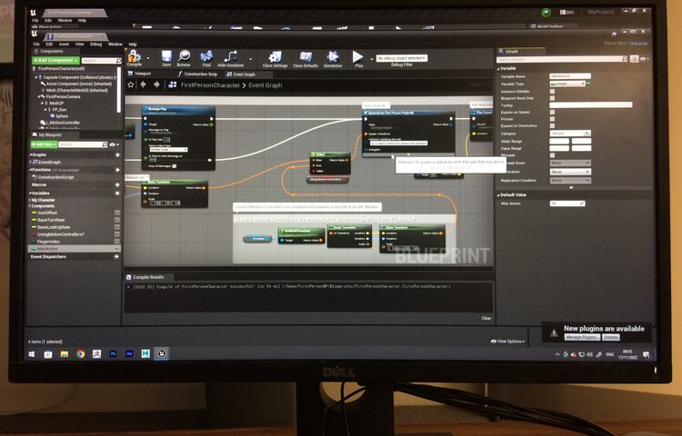The height and width of the screenshot is (436, 682).
Task: Dismiss the new plugins notification
Action: (611, 337)
